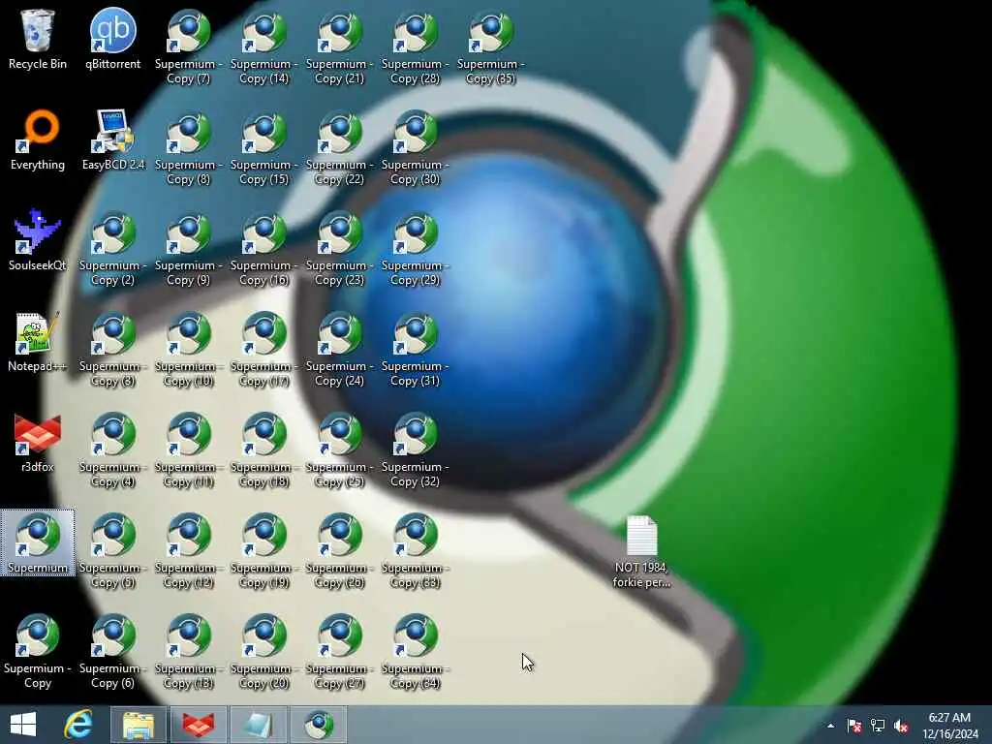992x744 pixels.
Task: Select Supermium - Copy (4) icon
Action: [x=112, y=449]
